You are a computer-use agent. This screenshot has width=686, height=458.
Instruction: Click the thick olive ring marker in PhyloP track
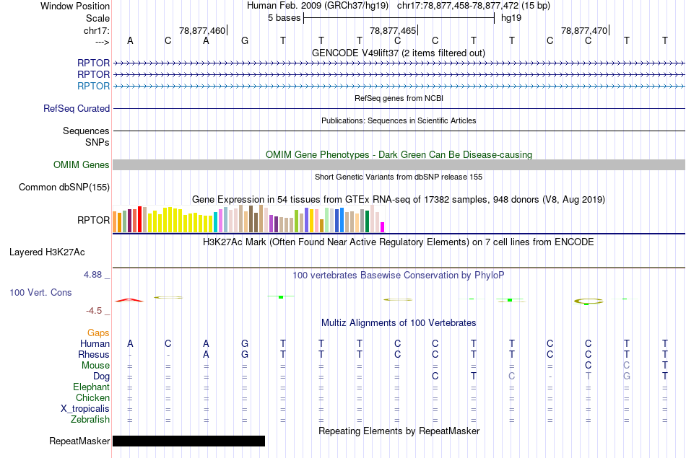(x=589, y=301)
